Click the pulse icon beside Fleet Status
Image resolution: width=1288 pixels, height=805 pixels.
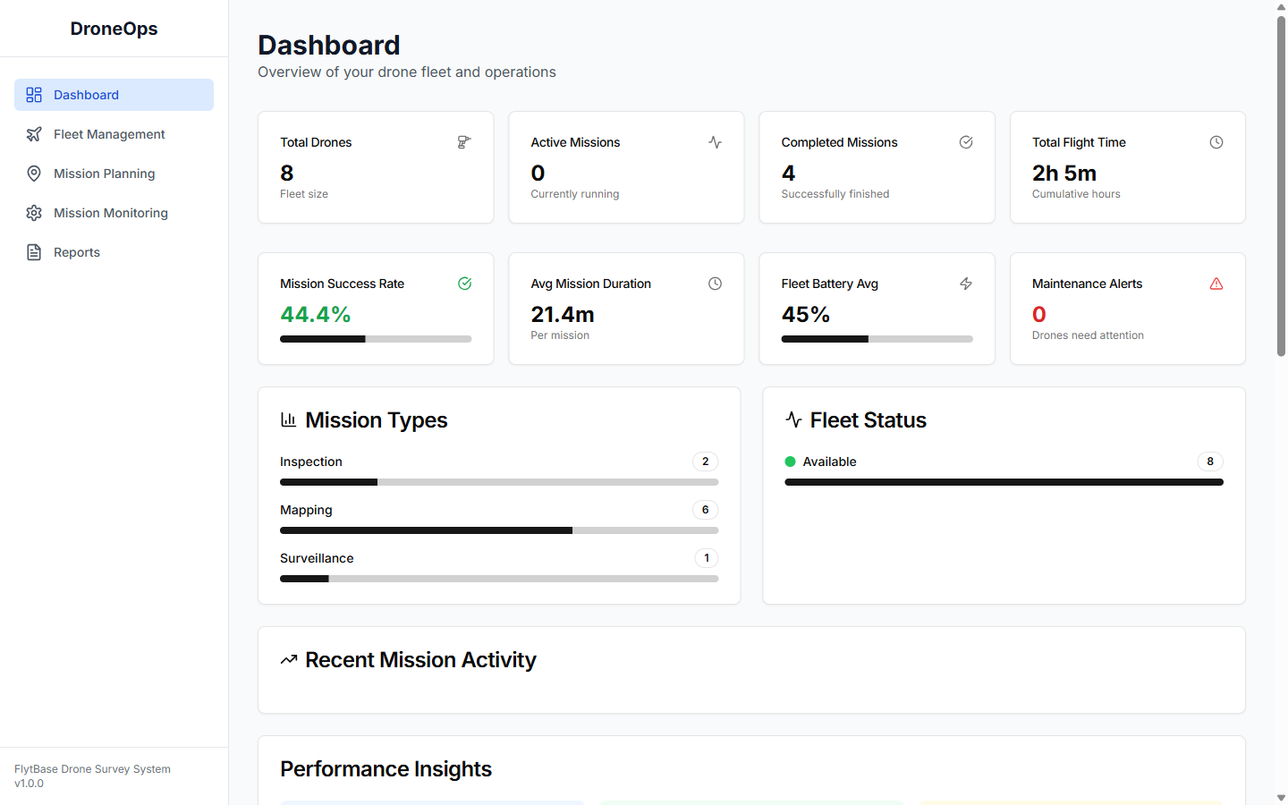click(793, 419)
